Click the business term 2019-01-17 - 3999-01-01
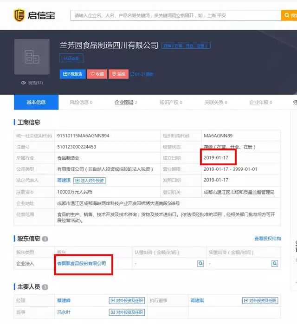This screenshot has width=297, height=324. (231, 169)
